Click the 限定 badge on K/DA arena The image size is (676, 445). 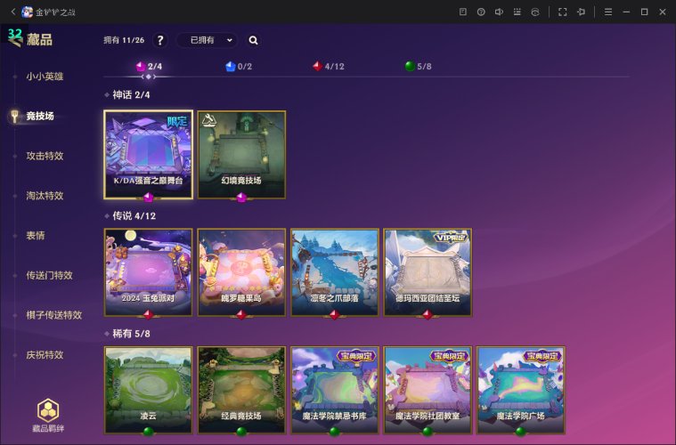[177, 121]
